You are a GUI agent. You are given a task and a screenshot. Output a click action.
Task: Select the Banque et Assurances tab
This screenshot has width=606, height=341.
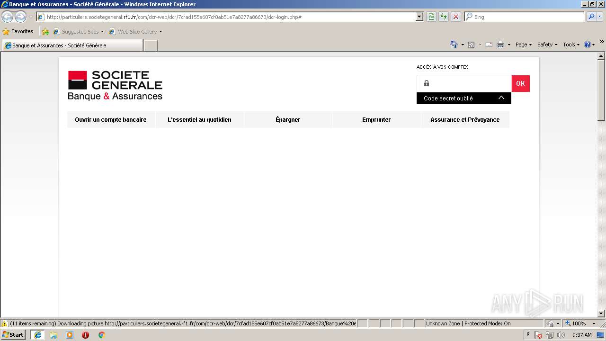72,45
